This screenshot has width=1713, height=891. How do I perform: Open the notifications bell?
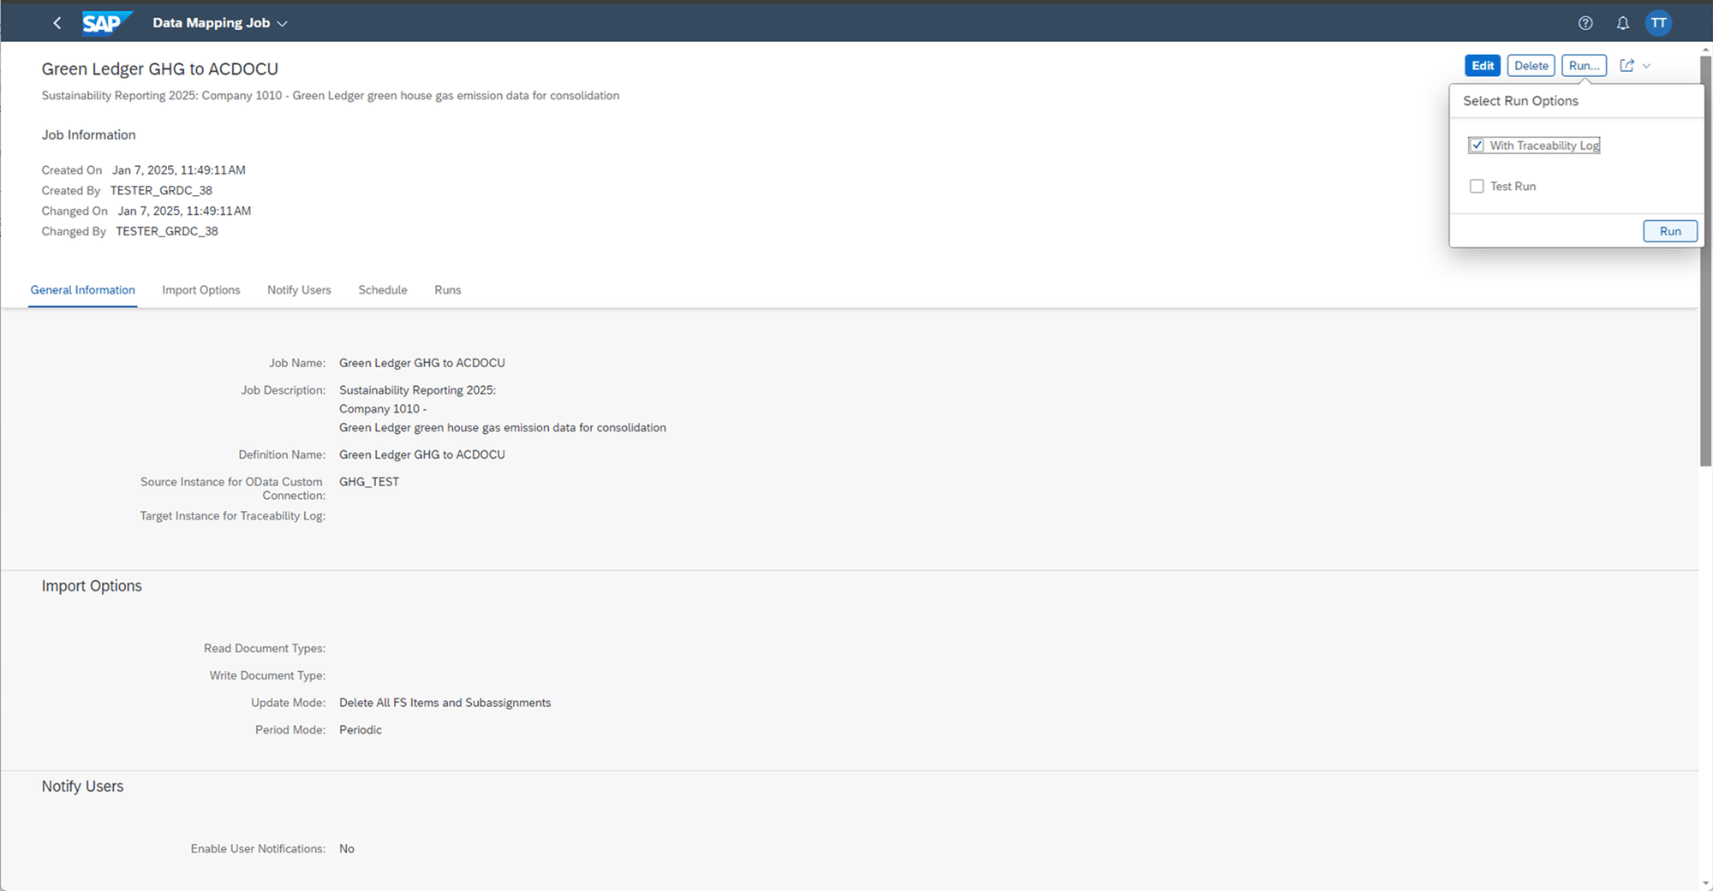(x=1623, y=22)
